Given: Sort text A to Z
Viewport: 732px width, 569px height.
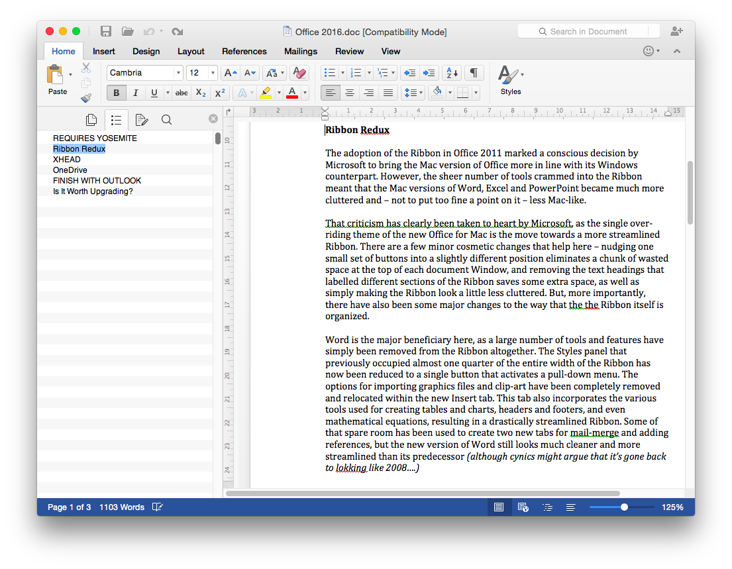Looking at the screenshot, I should [x=452, y=73].
